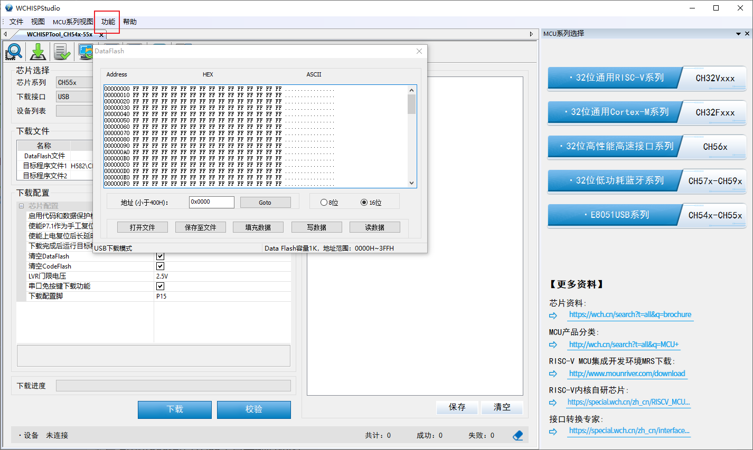Click the hex view vertical scrollbar thumb
Image resolution: width=753 pixels, height=450 pixels.
tap(412, 104)
